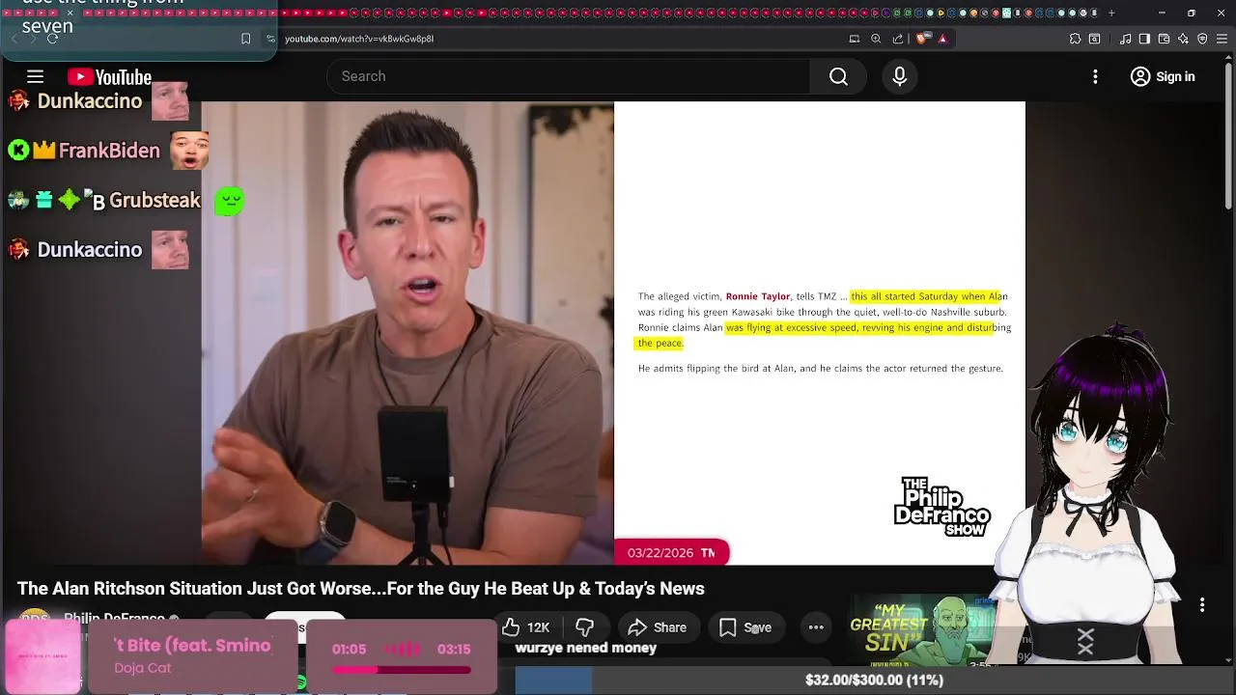
Task: Click Dunkaccino's top chat username
Action: [89, 100]
